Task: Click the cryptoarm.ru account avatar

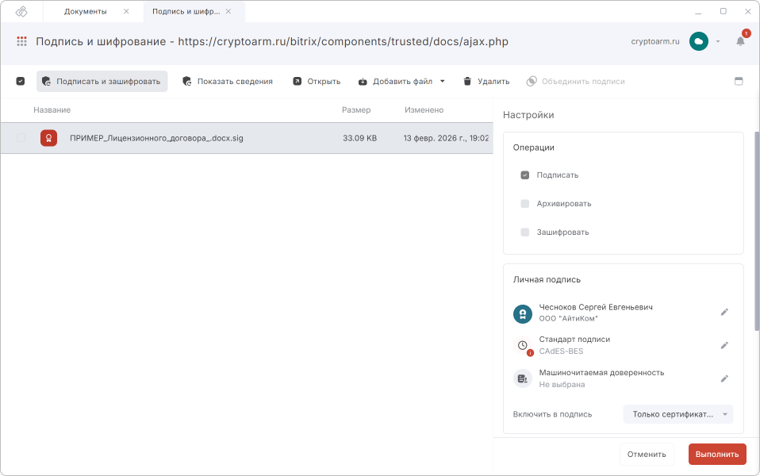Action: click(698, 41)
